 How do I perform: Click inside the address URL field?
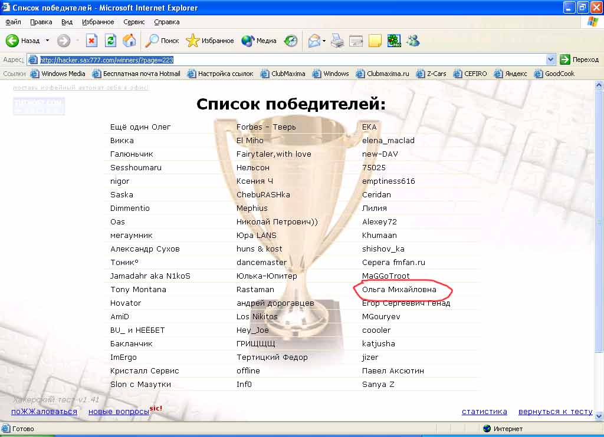[295, 59]
